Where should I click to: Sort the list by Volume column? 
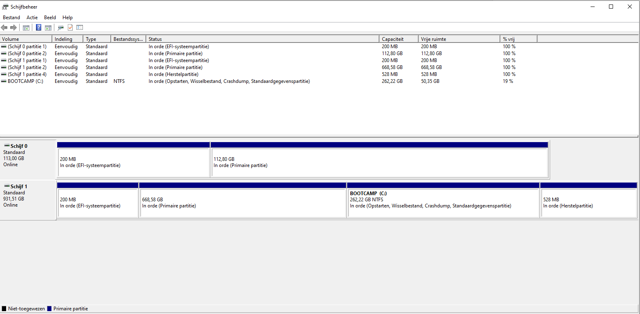[26, 39]
